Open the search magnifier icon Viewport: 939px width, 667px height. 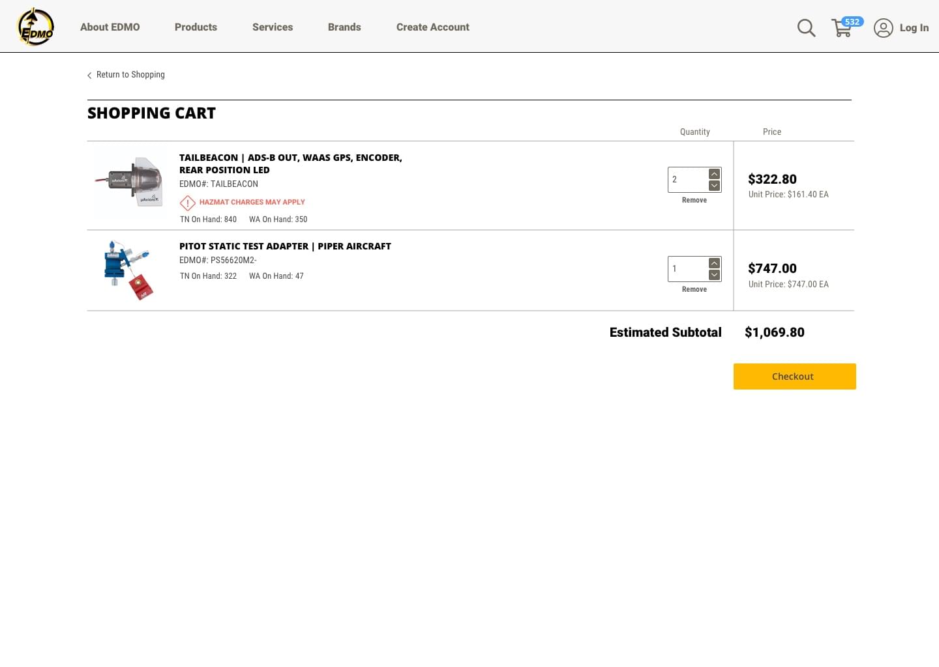pos(806,28)
